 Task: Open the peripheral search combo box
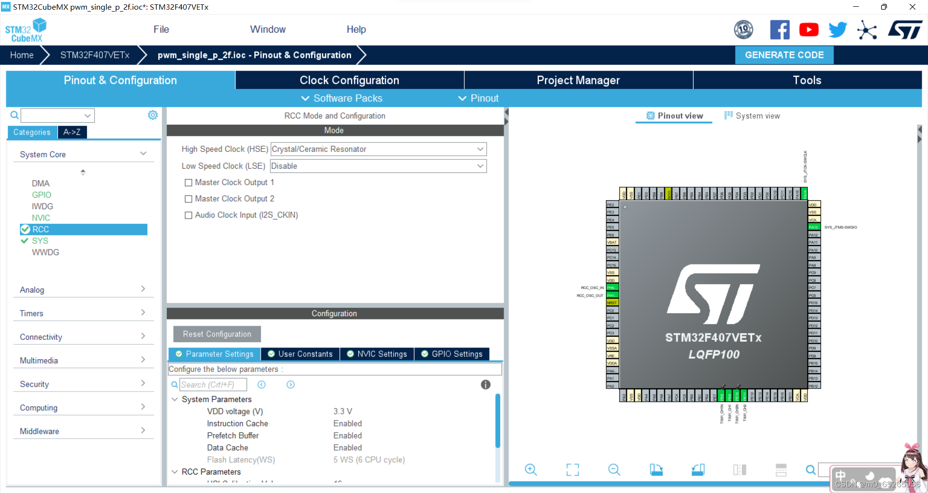[58, 116]
